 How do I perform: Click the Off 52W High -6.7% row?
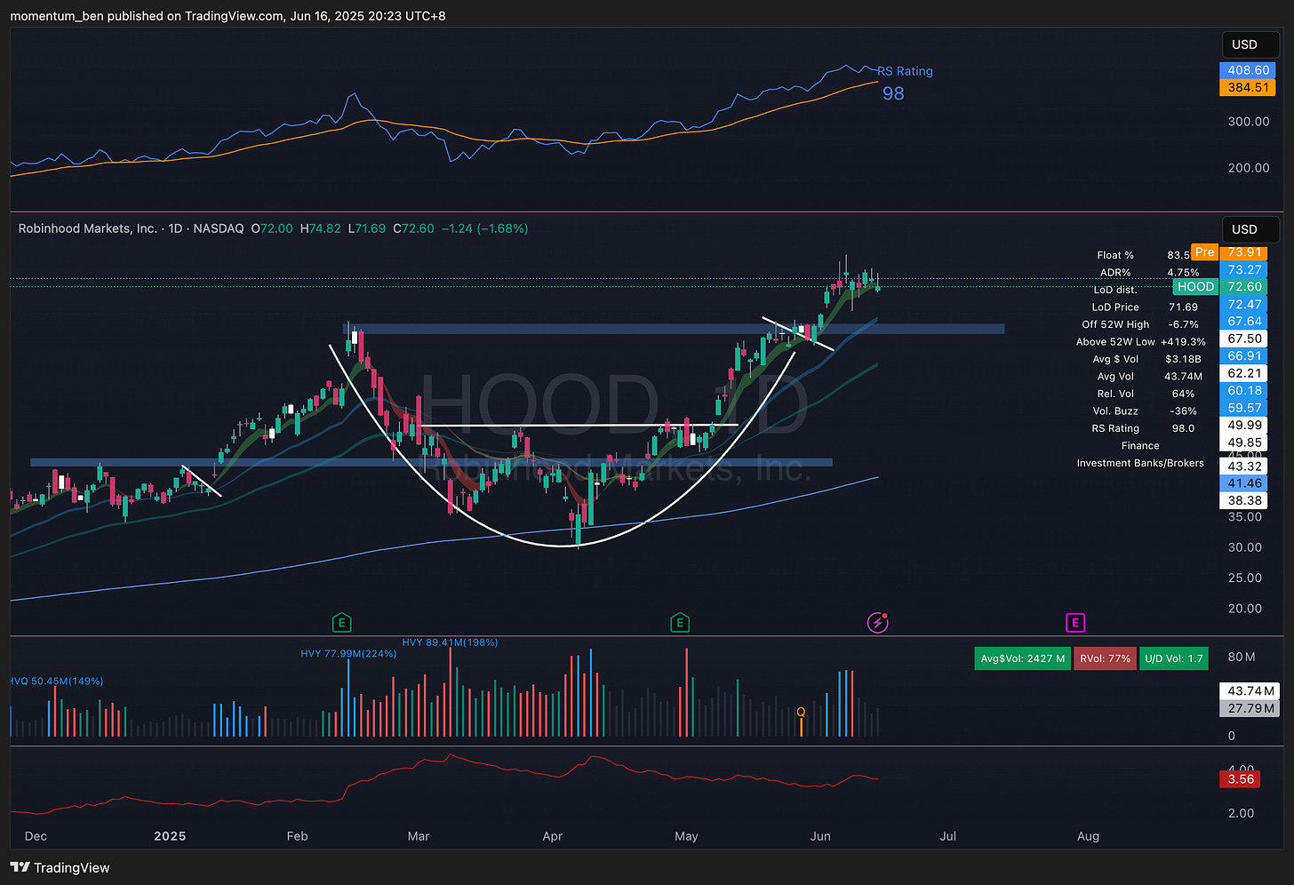(1140, 324)
